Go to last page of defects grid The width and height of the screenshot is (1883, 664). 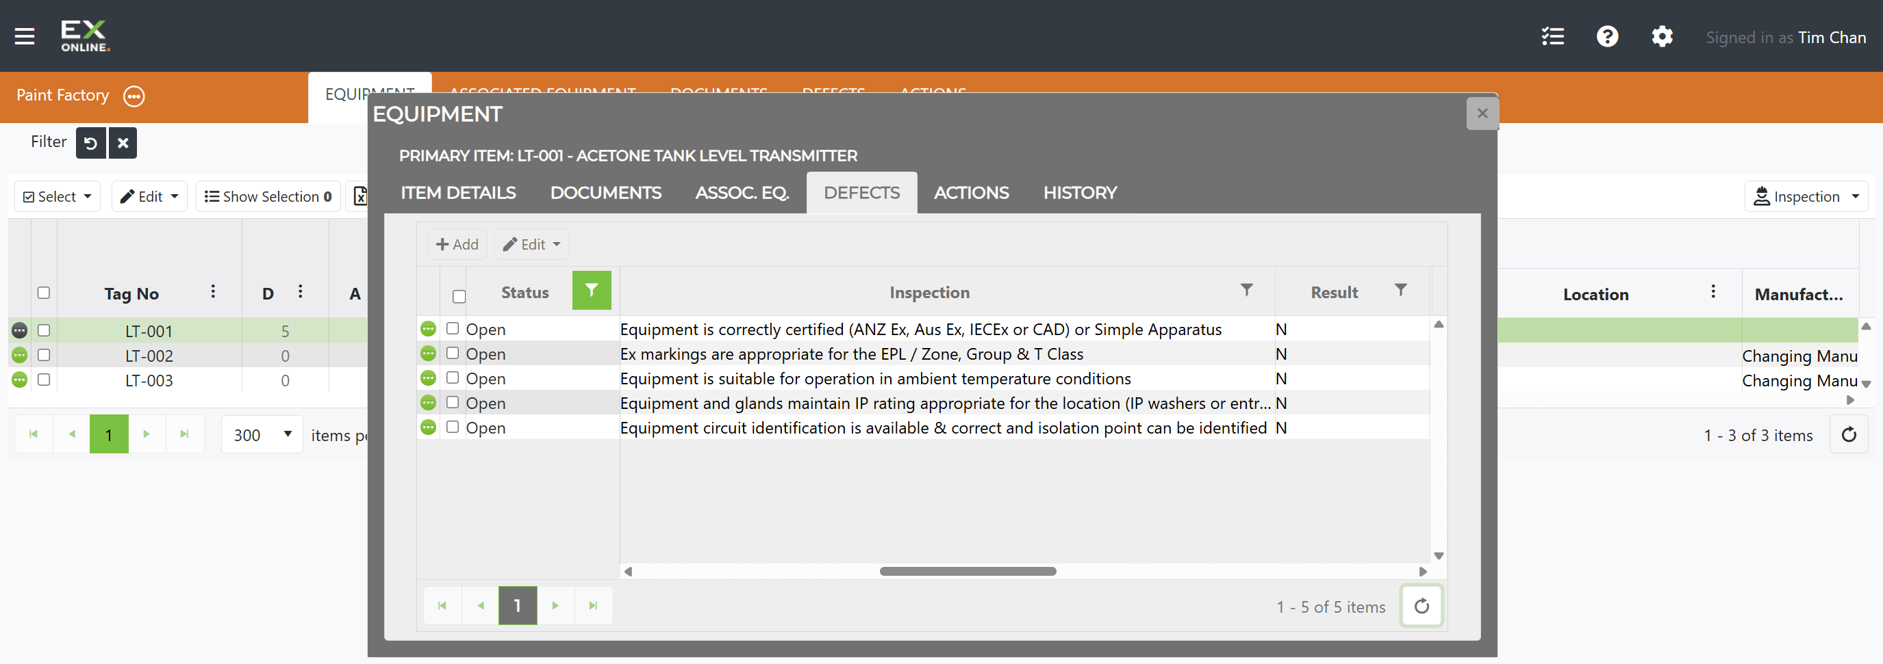click(593, 606)
